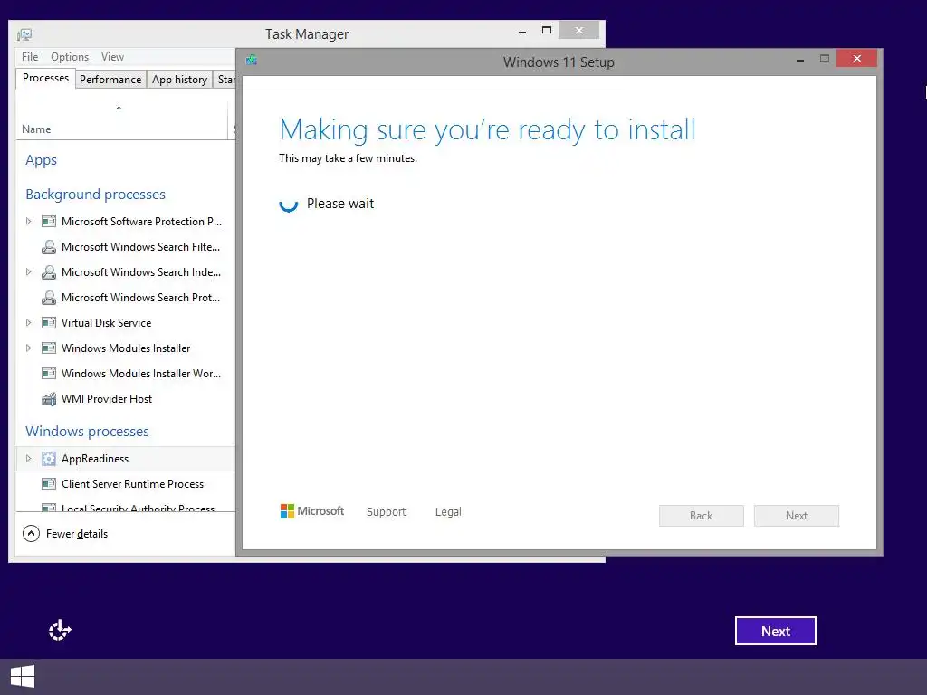The image size is (927, 695).
Task: Select the WMI Provider Host row text
Action: 107,399
